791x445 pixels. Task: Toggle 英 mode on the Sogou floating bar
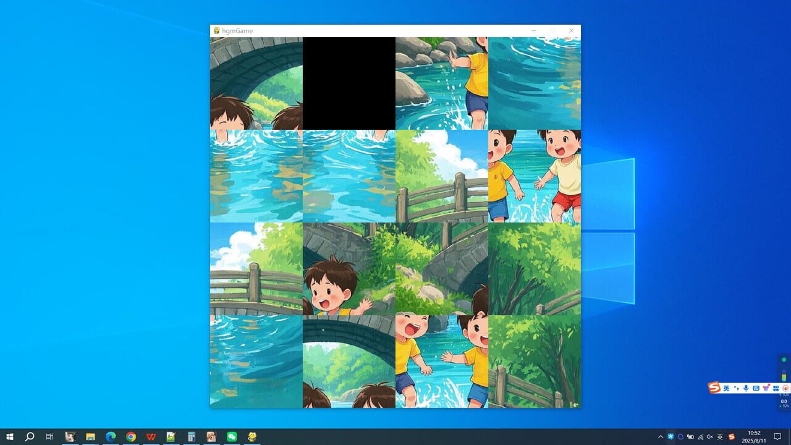tap(727, 388)
